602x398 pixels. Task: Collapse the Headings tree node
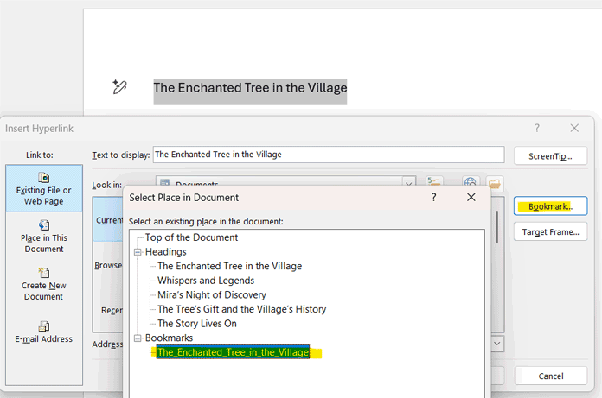click(x=138, y=252)
